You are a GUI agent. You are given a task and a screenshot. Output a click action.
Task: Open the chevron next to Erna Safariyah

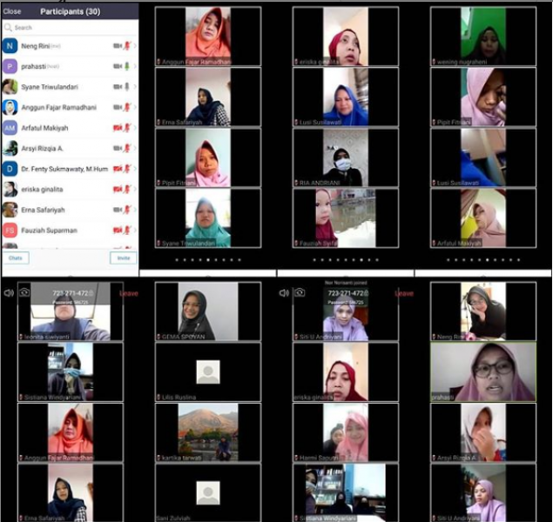click(x=134, y=210)
